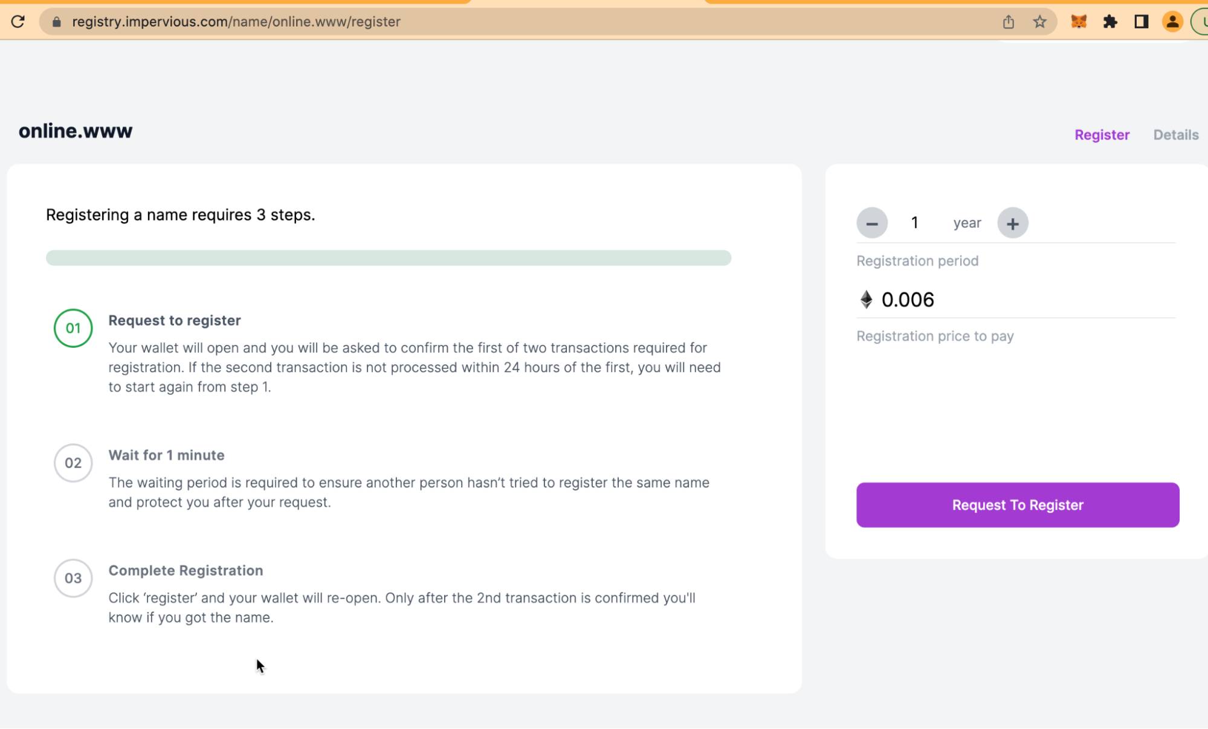Click the step 02 circle
The height and width of the screenshot is (729, 1208).
click(x=73, y=463)
